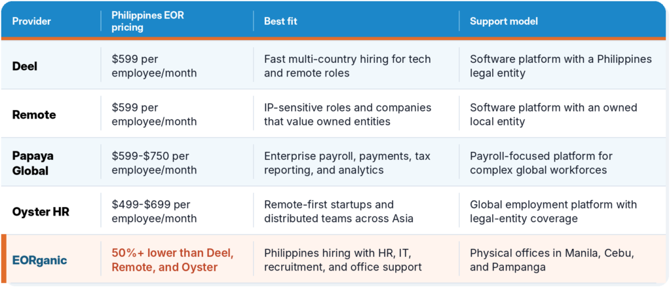Screen dimensions: 671x287
Task: Select Deel's $599 per employee/month price
Action: (154, 66)
